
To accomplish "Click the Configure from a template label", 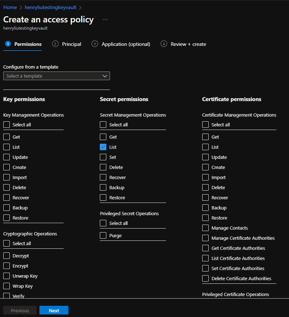I will click(31, 67).
